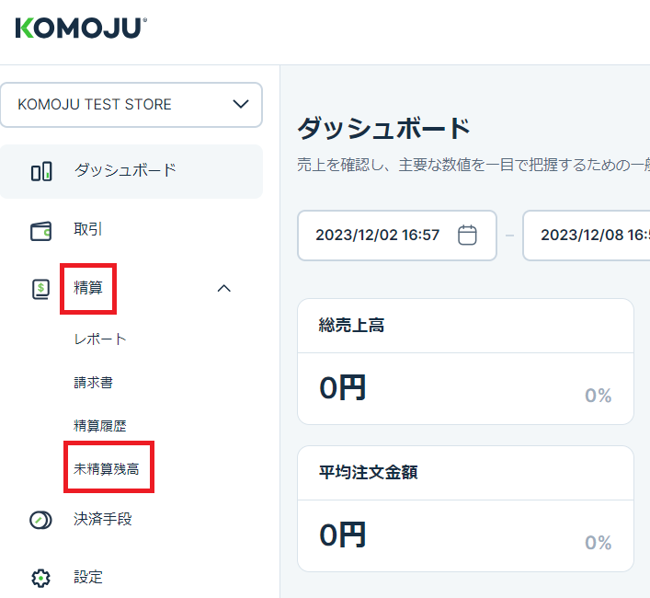The image size is (650, 598).
Task: Click the dashboard chart icon
Action: pos(41,171)
